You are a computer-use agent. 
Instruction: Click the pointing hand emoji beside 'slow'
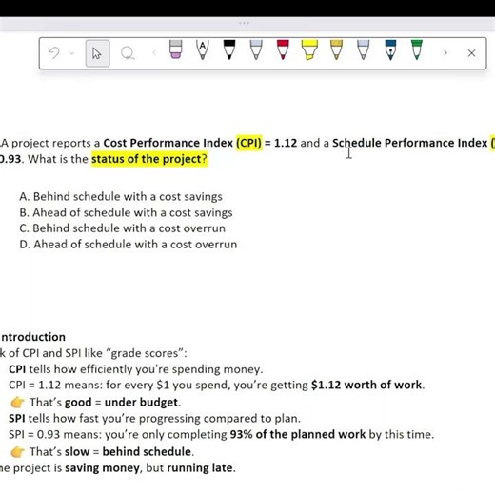coord(17,451)
